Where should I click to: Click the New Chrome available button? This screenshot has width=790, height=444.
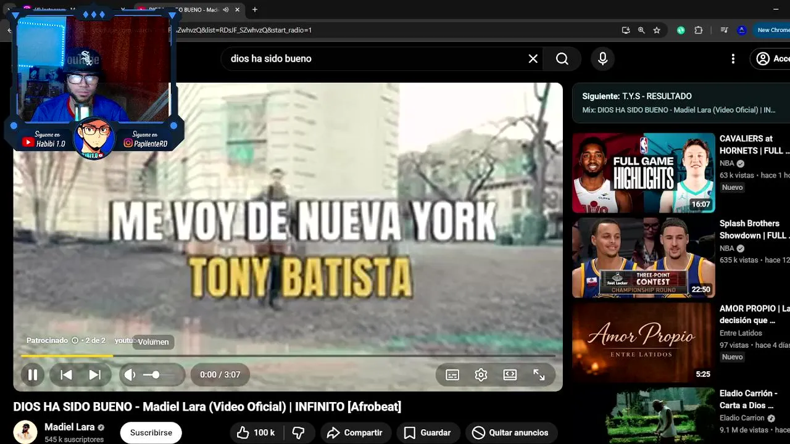pyautogui.click(x=773, y=30)
